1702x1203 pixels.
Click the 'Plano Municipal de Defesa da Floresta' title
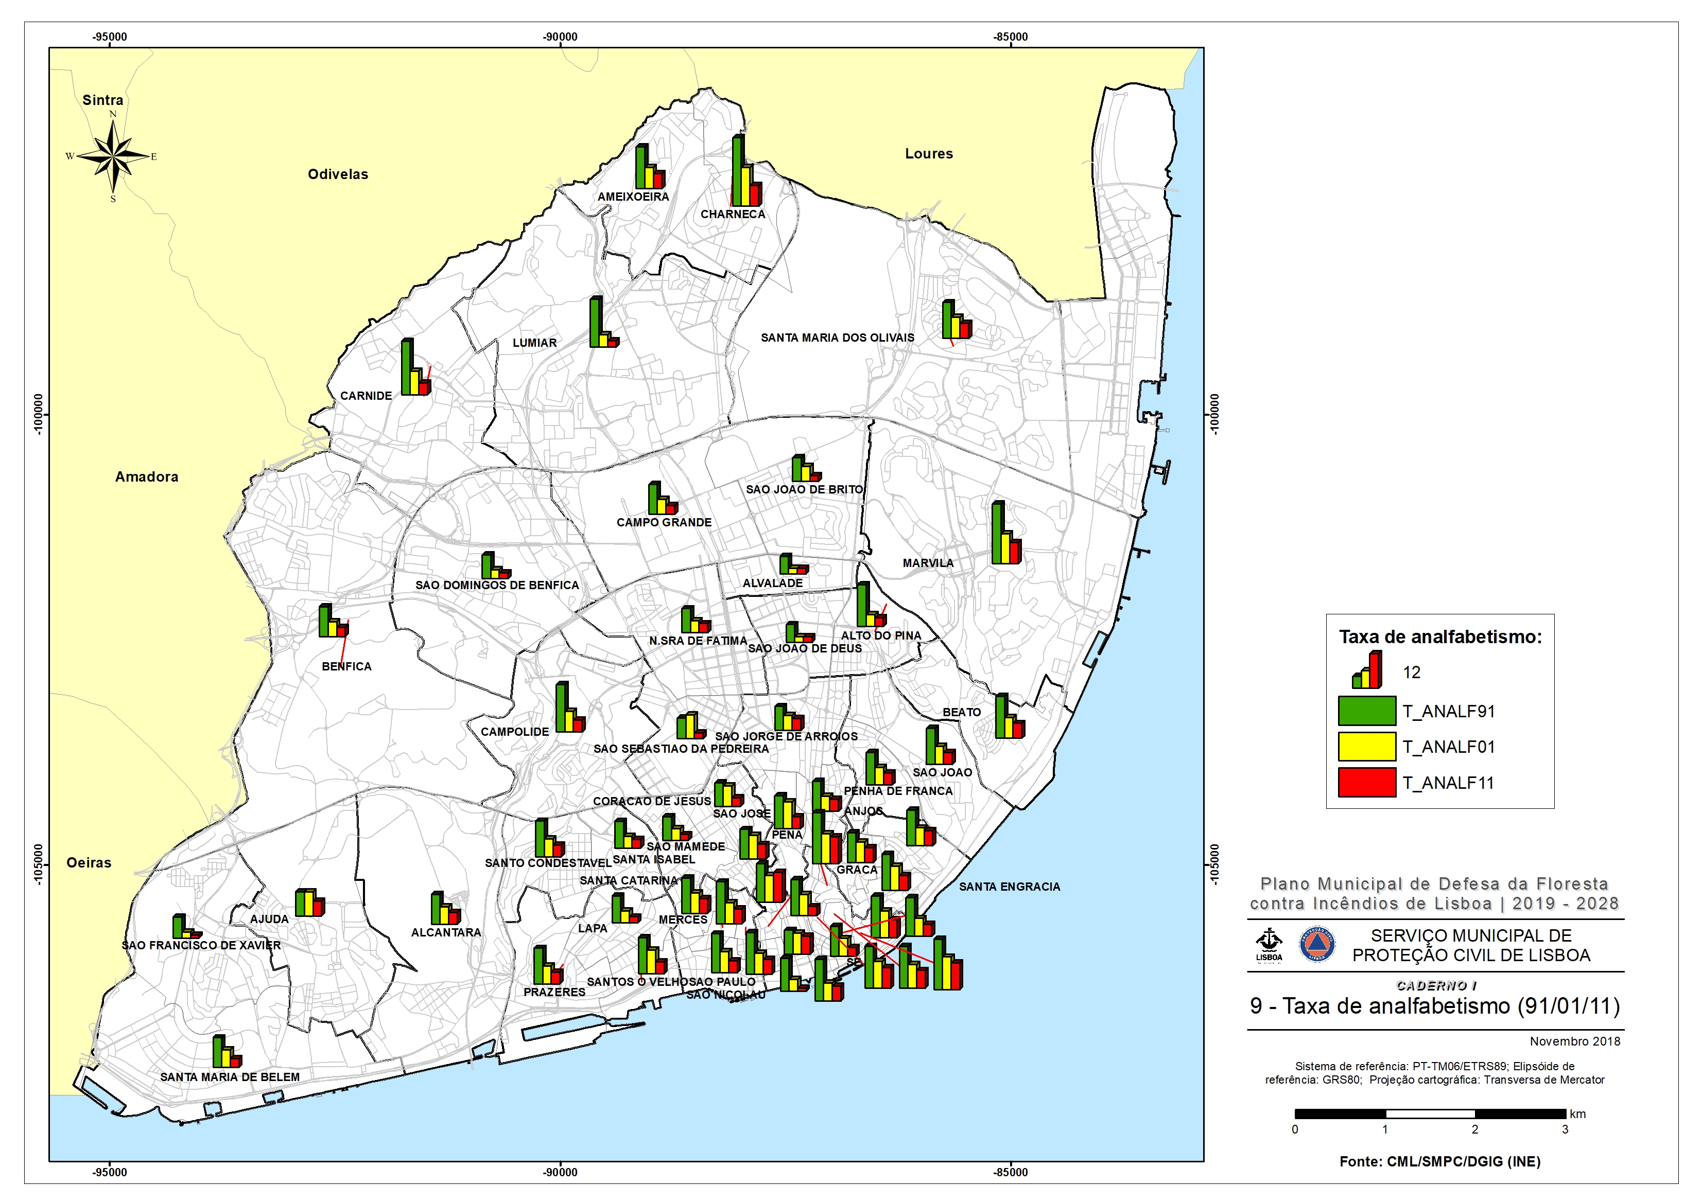point(1434,884)
